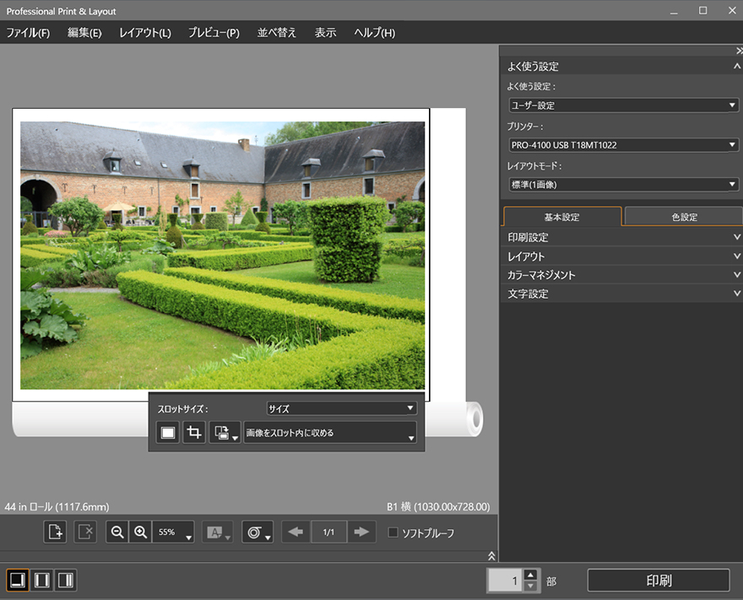Screen dimensions: 743x600
Task: Click the 印刷 button
Action: [x=659, y=581]
